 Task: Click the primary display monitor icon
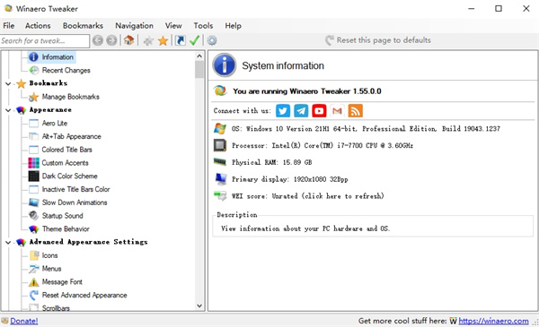click(220, 178)
